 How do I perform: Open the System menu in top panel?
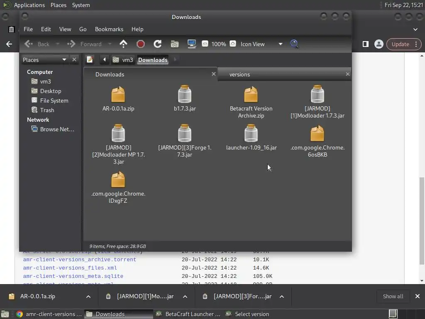pyautogui.click(x=81, y=5)
